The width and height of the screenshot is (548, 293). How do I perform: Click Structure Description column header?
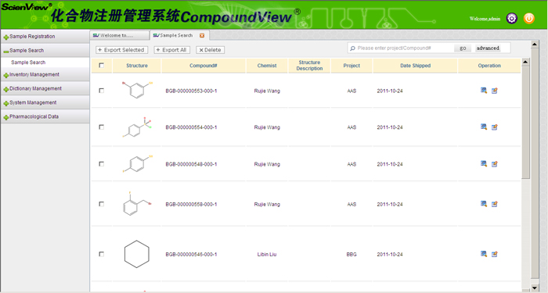(x=309, y=66)
